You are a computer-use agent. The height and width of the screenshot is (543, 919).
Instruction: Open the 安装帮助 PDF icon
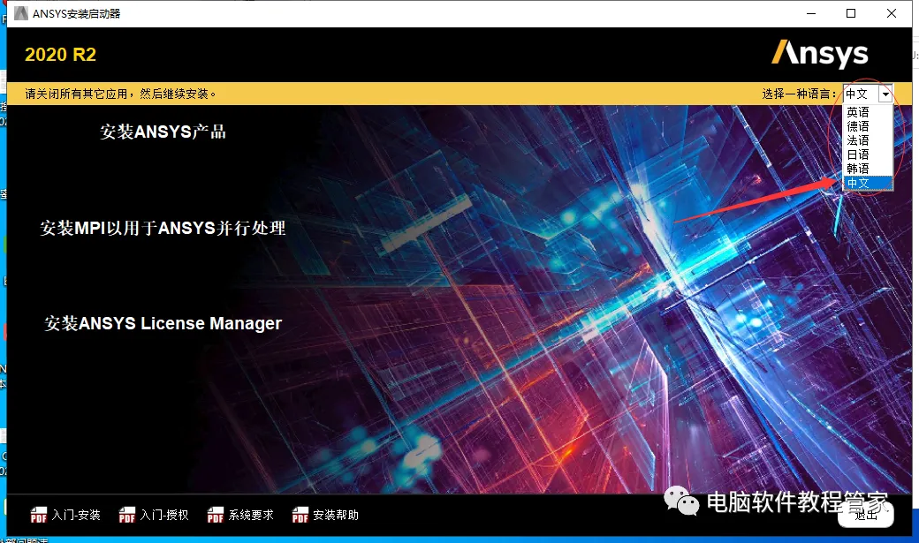click(300, 515)
